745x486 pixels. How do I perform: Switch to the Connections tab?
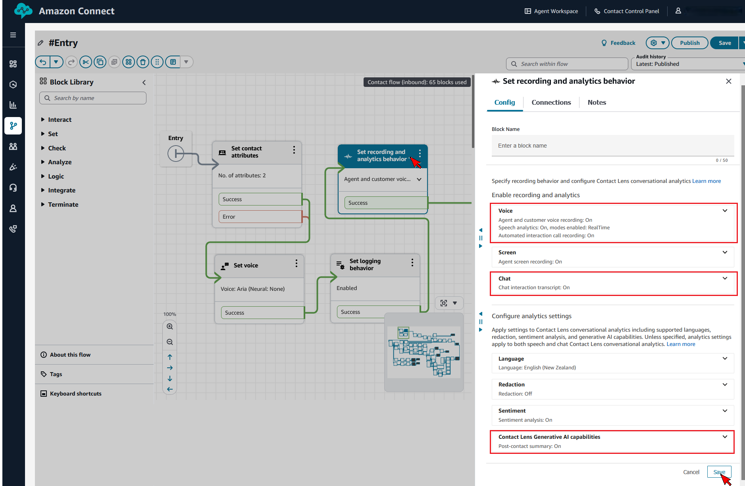coord(551,102)
